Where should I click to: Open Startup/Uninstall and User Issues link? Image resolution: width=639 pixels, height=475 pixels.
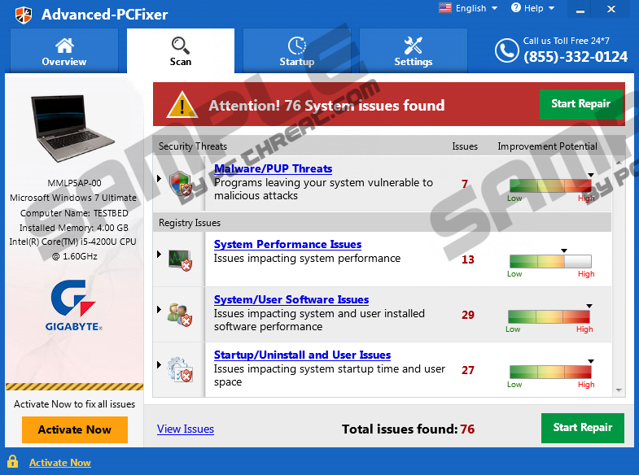tap(302, 355)
